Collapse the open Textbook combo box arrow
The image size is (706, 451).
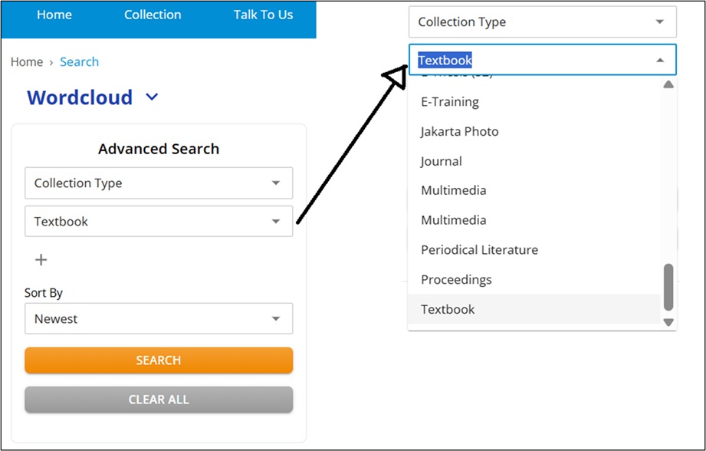tap(660, 60)
